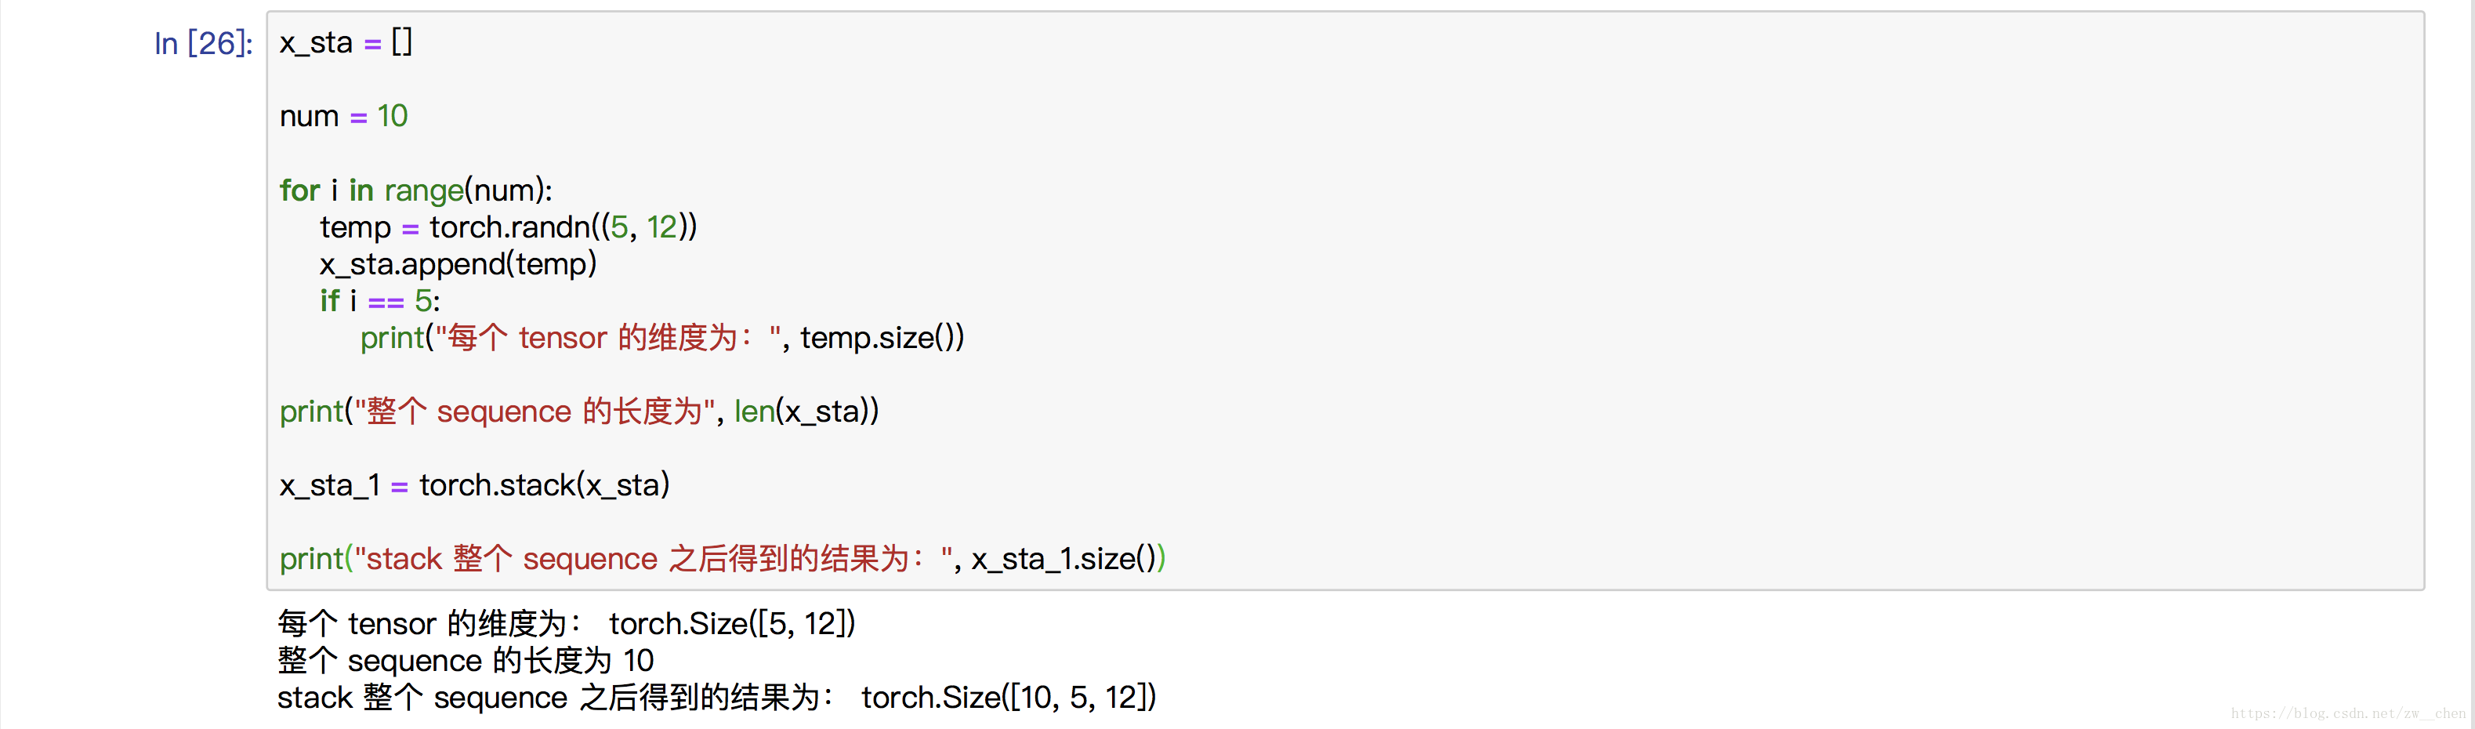
Task: Click temp.size() in the nested print statement
Action: [x=880, y=338]
